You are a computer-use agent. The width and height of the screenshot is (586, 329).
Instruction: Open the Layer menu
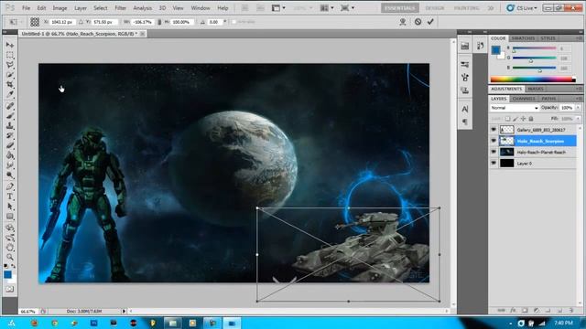(81, 8)
